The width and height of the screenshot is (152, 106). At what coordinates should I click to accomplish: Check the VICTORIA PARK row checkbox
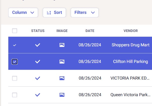pyautogui.click(x=15, y=78)
